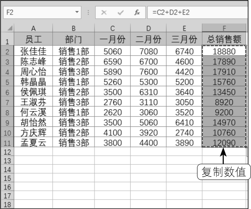Select row 5 header

pyautogui.click(x=7, y=82)
